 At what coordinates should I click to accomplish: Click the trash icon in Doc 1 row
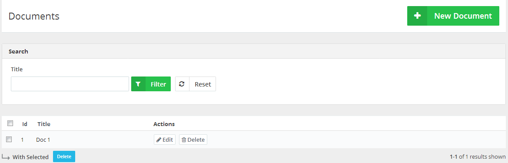click(x=184, y=140)
